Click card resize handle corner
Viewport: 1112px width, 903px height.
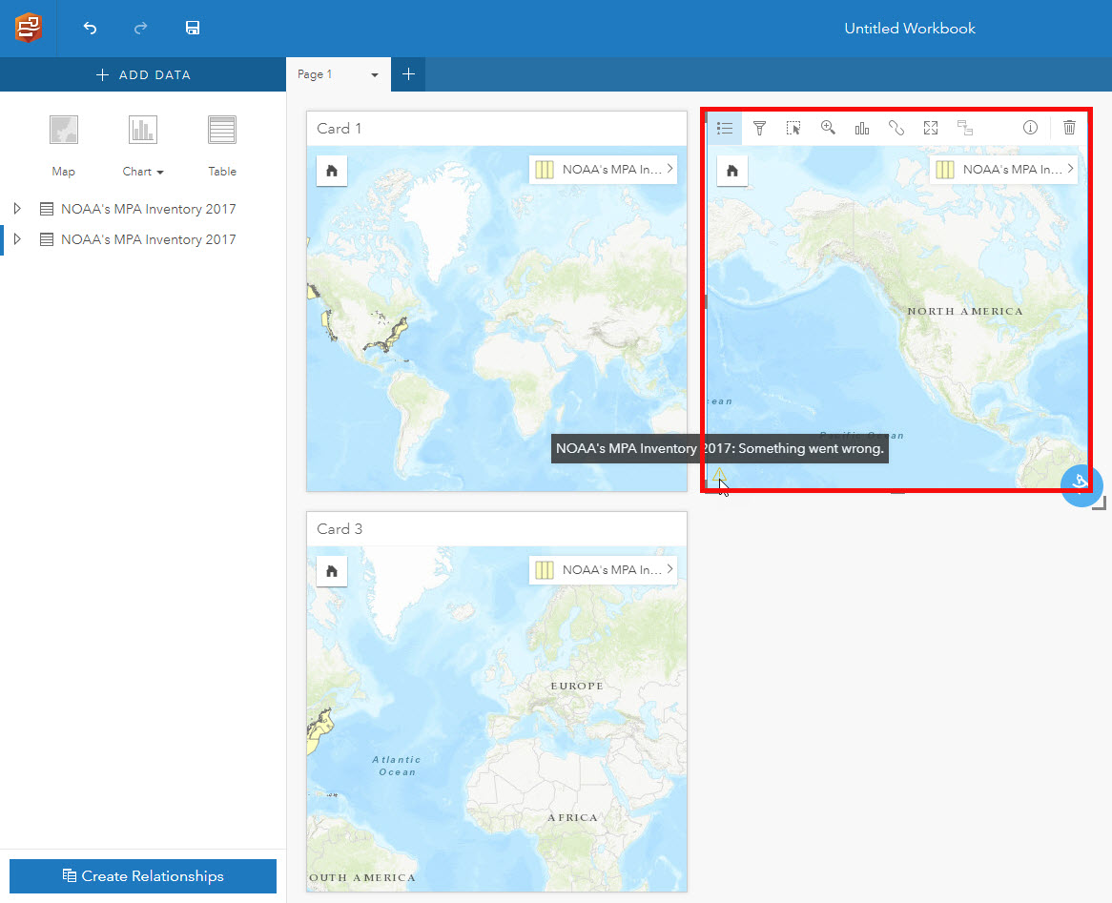pos(1100,503)
